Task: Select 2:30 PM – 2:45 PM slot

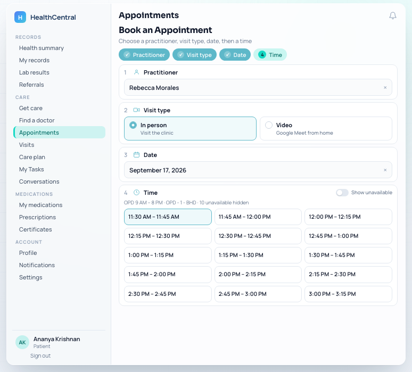Action: (168, 294)
